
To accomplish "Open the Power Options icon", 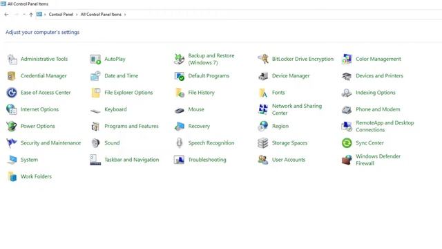I will [x=12, y=126].
